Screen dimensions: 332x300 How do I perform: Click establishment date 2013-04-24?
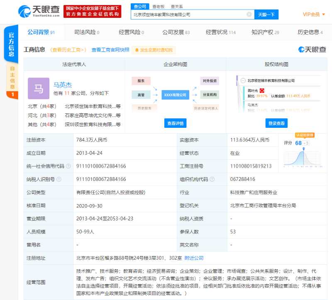click(89, 153)
